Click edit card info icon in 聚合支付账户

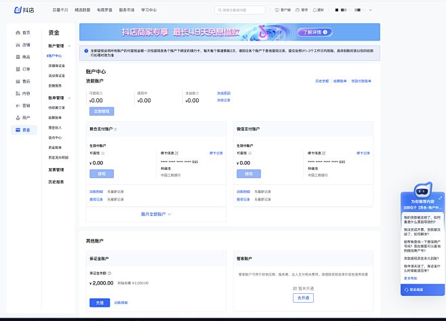[177, 153]
